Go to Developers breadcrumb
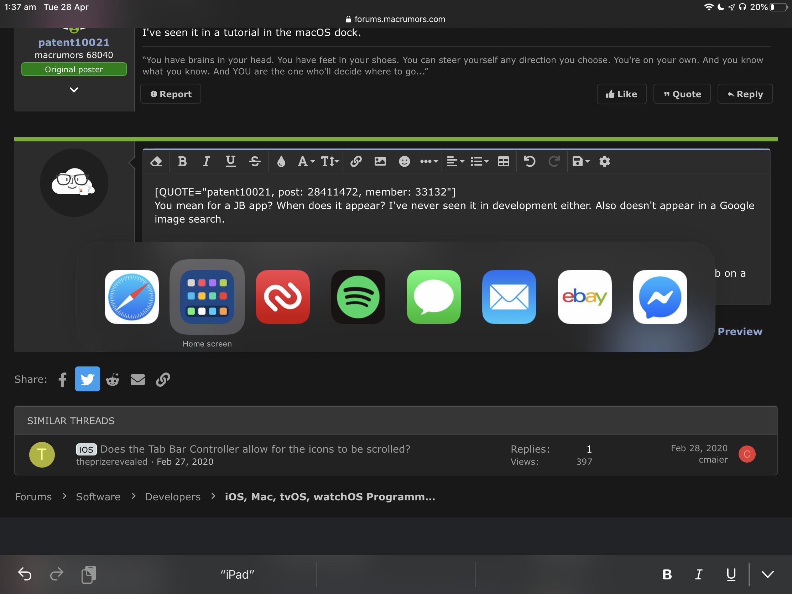 (x=173, y=497)
